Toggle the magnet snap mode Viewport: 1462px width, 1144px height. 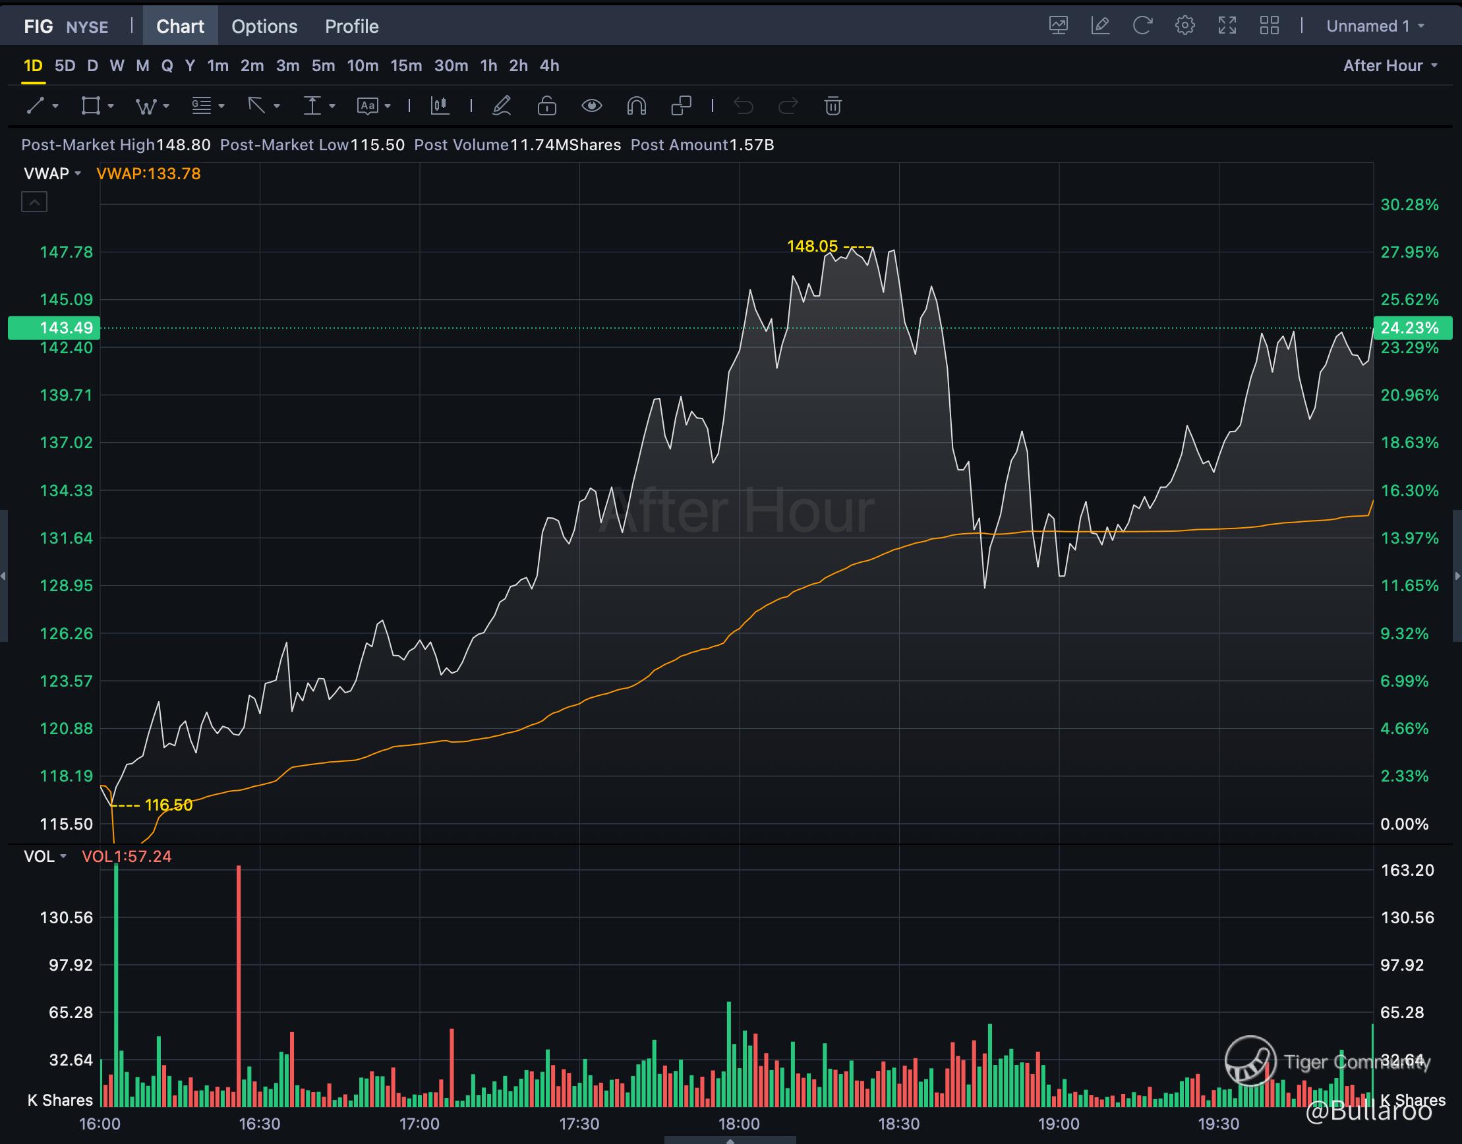(x=636, y=106)
